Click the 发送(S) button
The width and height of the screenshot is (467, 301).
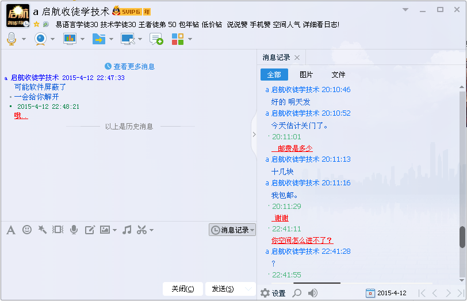coord(223,289)
